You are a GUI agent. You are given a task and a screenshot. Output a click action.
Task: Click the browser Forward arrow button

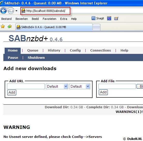pyautogui.click(x=11, y=11)
